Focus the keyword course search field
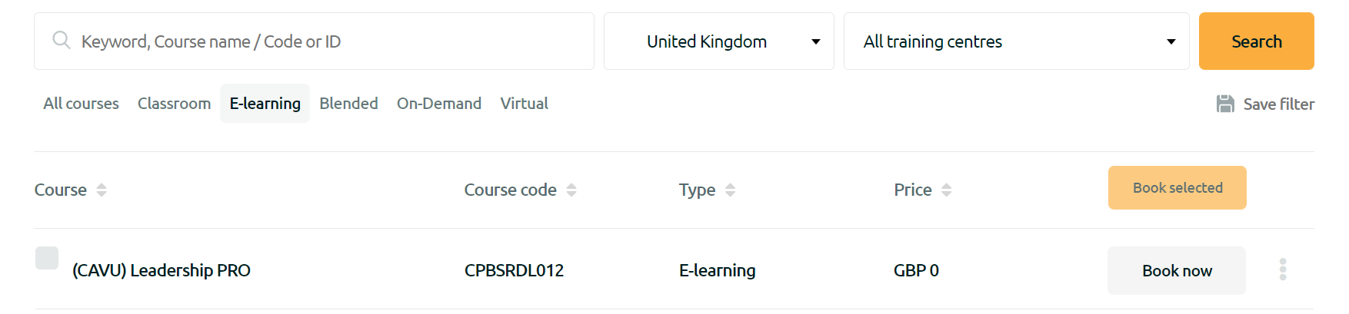The image size is (1349, 314). (x=331, y=41)
